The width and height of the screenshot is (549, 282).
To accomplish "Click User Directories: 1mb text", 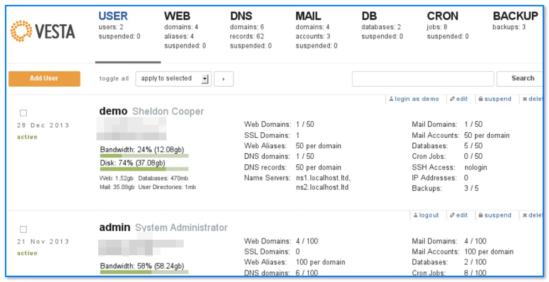I will tap(167, 187).
